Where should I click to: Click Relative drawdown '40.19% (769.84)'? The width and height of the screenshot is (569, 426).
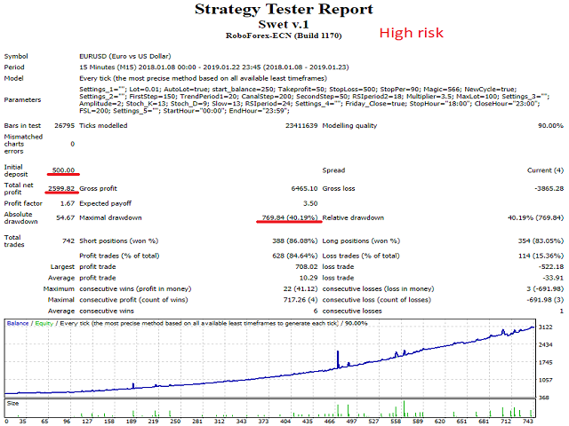point(535,218)
